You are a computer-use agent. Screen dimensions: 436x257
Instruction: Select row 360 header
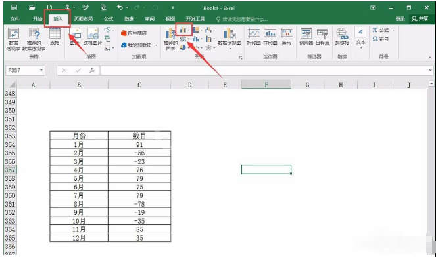[10, 195]
